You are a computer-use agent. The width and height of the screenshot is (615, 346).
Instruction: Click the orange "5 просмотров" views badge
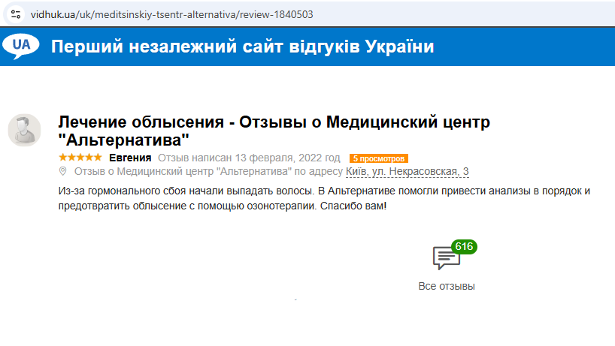378,158
